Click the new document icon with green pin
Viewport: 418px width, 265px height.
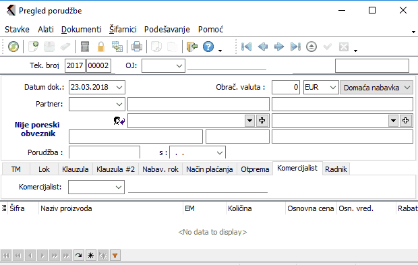point(33,47)
